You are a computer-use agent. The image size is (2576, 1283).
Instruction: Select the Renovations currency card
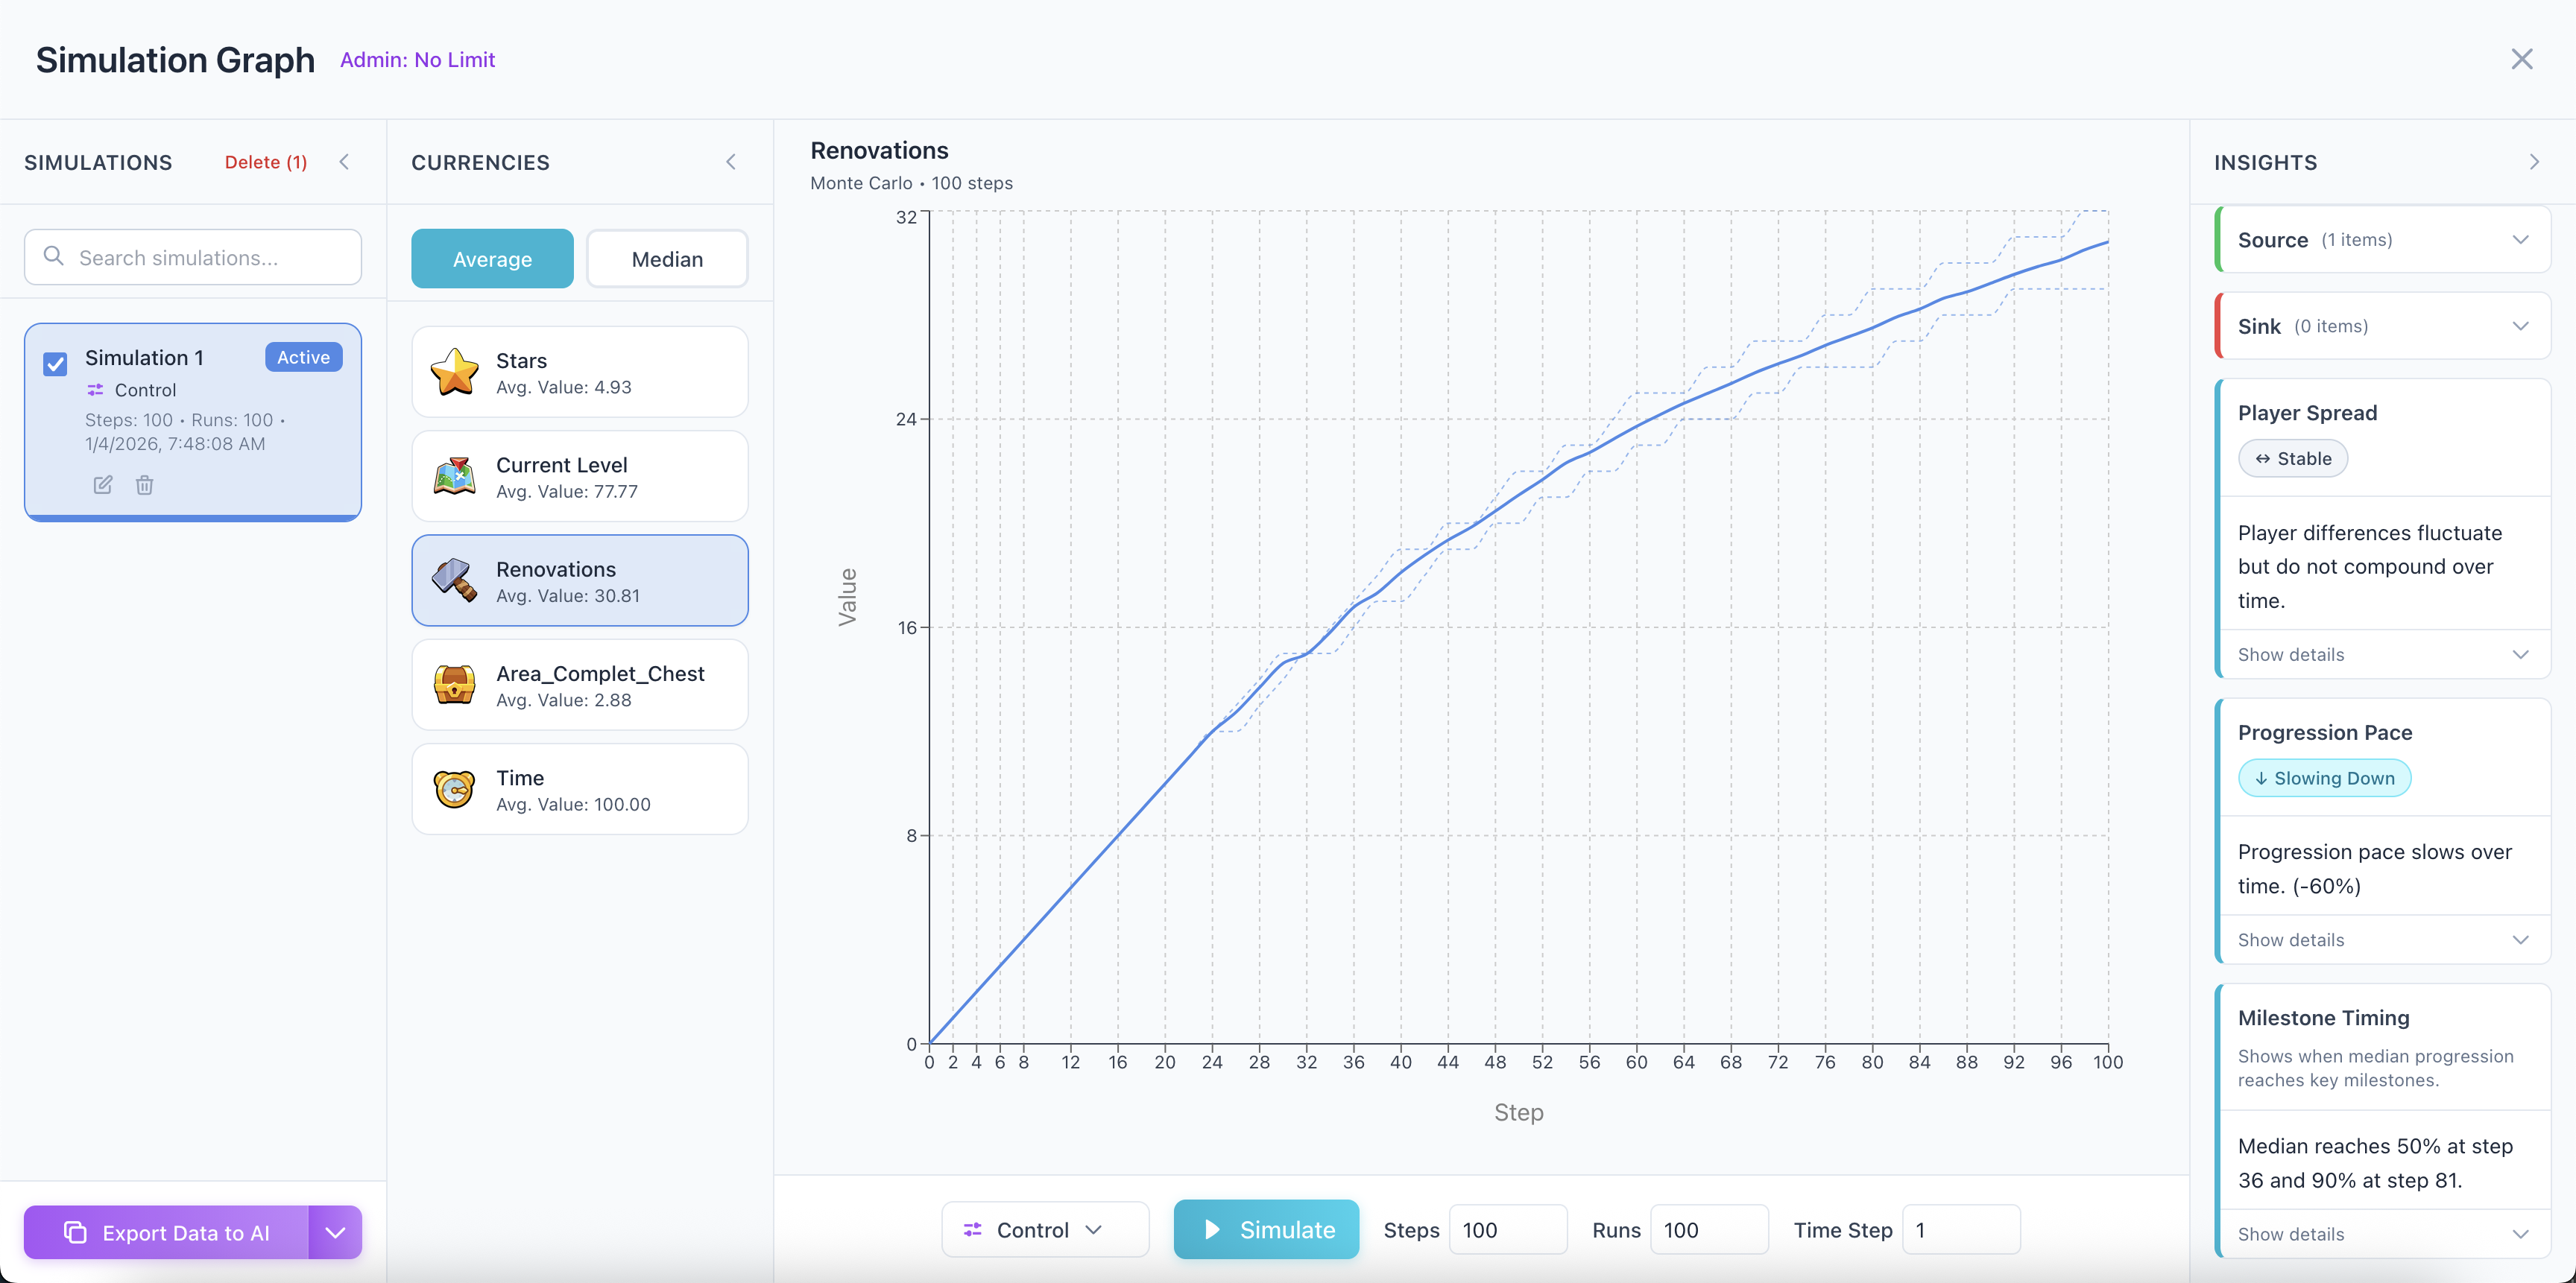coord(580,580)
